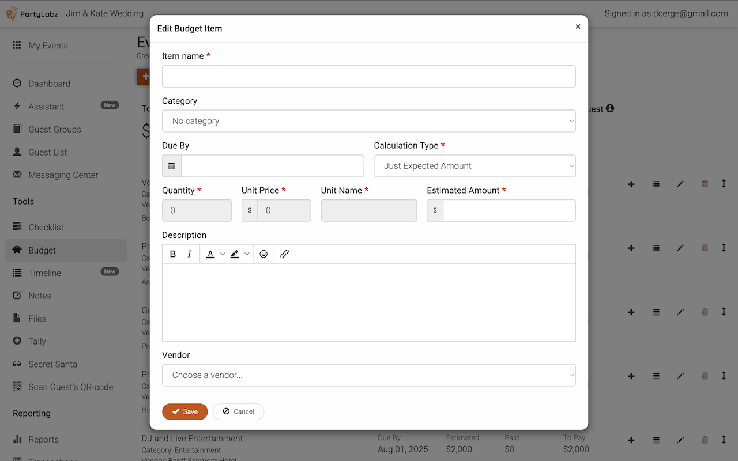Click calendar icon beside Due By field
Viewport: 738px width, 461px height.
[172, 166]
